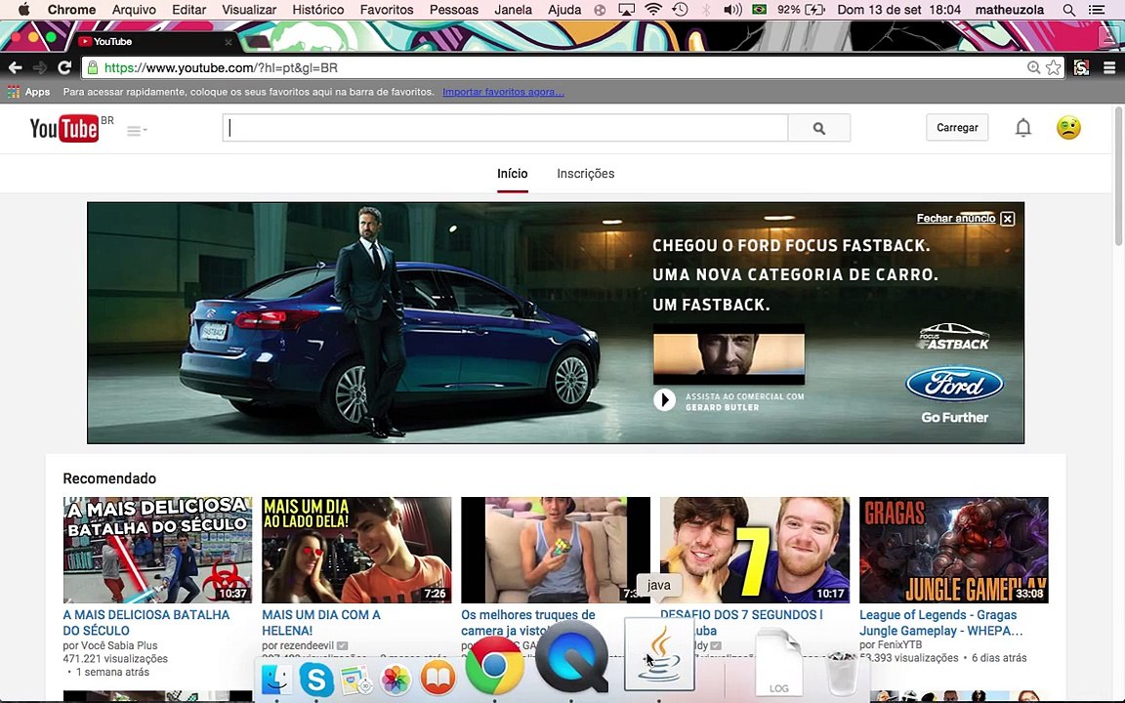Open the volume menu bar icon

pos(732,10)
